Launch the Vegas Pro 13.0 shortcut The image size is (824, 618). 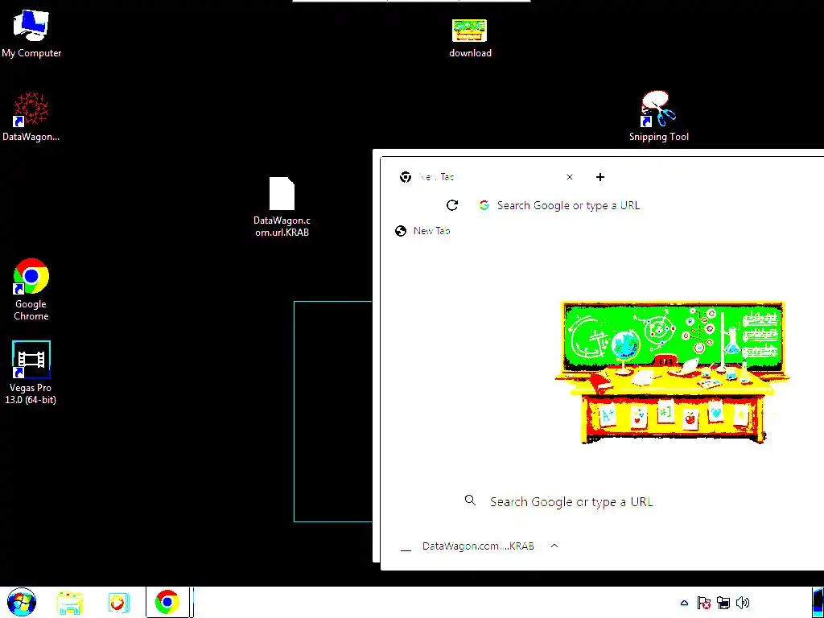31,373
